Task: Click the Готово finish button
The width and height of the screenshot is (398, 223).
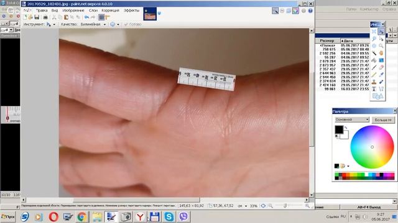Action: pos(132,24)
